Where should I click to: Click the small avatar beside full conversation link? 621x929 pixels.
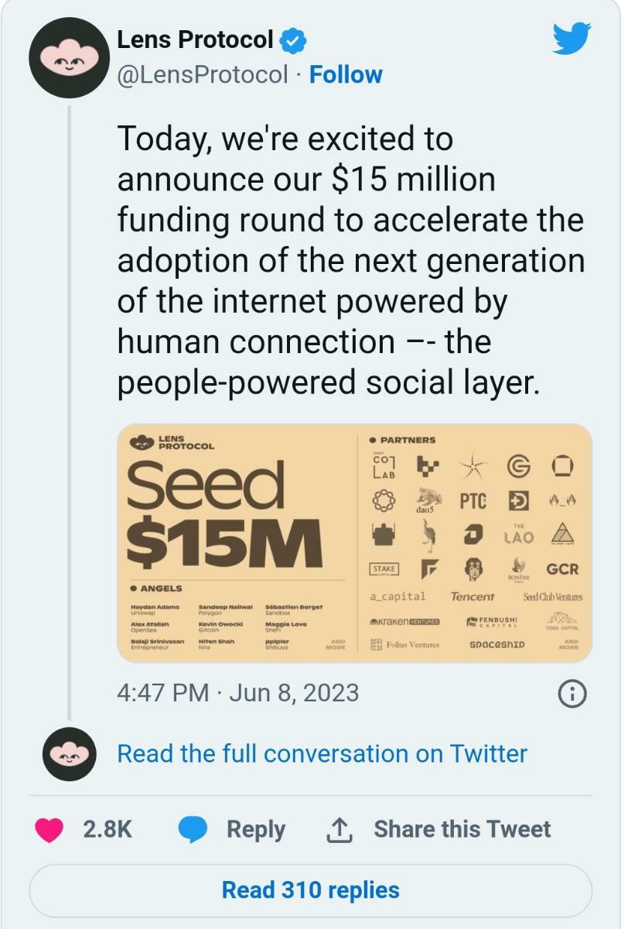(68, 754)
